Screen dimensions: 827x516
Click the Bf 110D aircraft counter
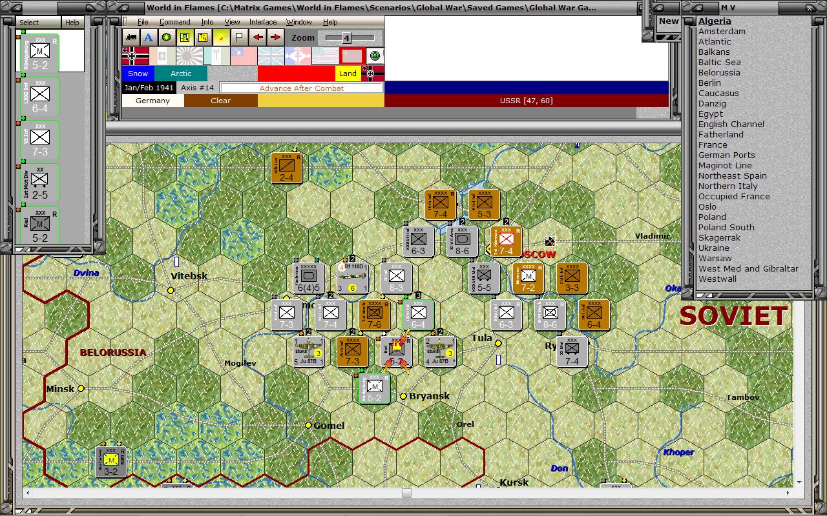[x=352, y=279]
